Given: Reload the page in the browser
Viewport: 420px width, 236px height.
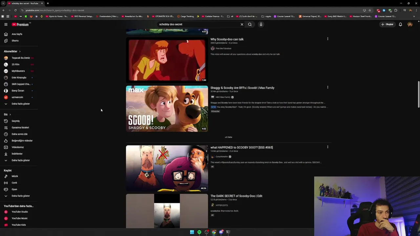Looking at the screenshot, I should (x=15, y=10).
